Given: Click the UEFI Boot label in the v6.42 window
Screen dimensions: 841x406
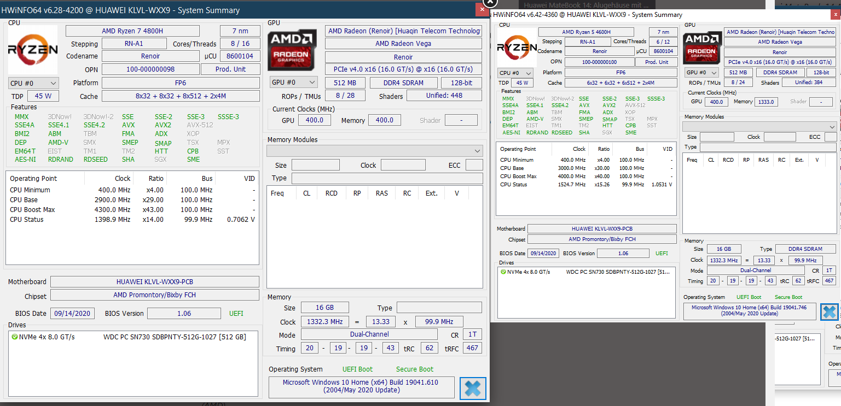Looking at the screenshot, I should tap(749, 297).
